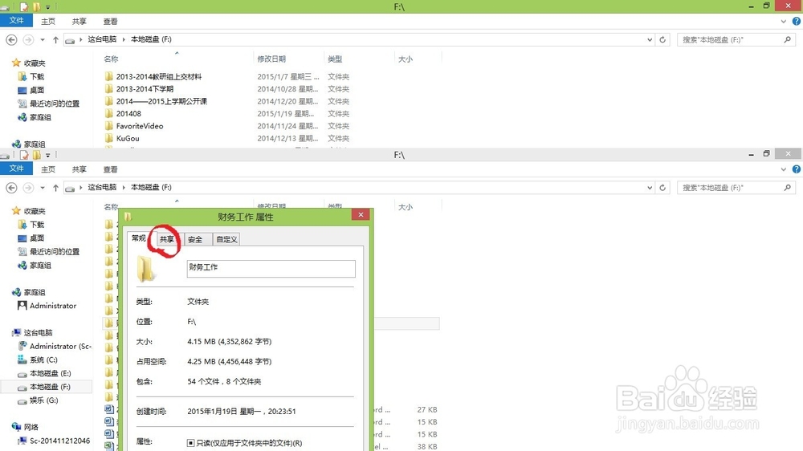Click 本地磁盘 (F:) breadcrumb in bottom address bar
The width and height of the screenshot is (803, 451).
pyautogui.click(x=151, y=187)
